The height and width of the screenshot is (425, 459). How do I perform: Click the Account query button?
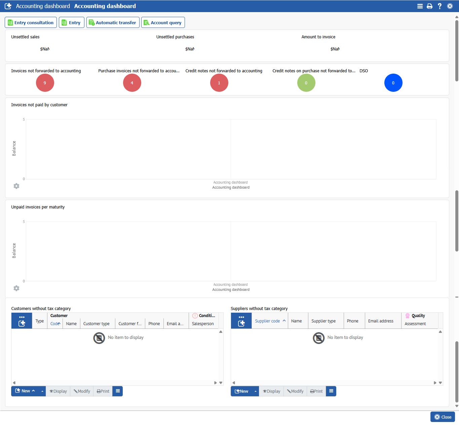point(163,23)
